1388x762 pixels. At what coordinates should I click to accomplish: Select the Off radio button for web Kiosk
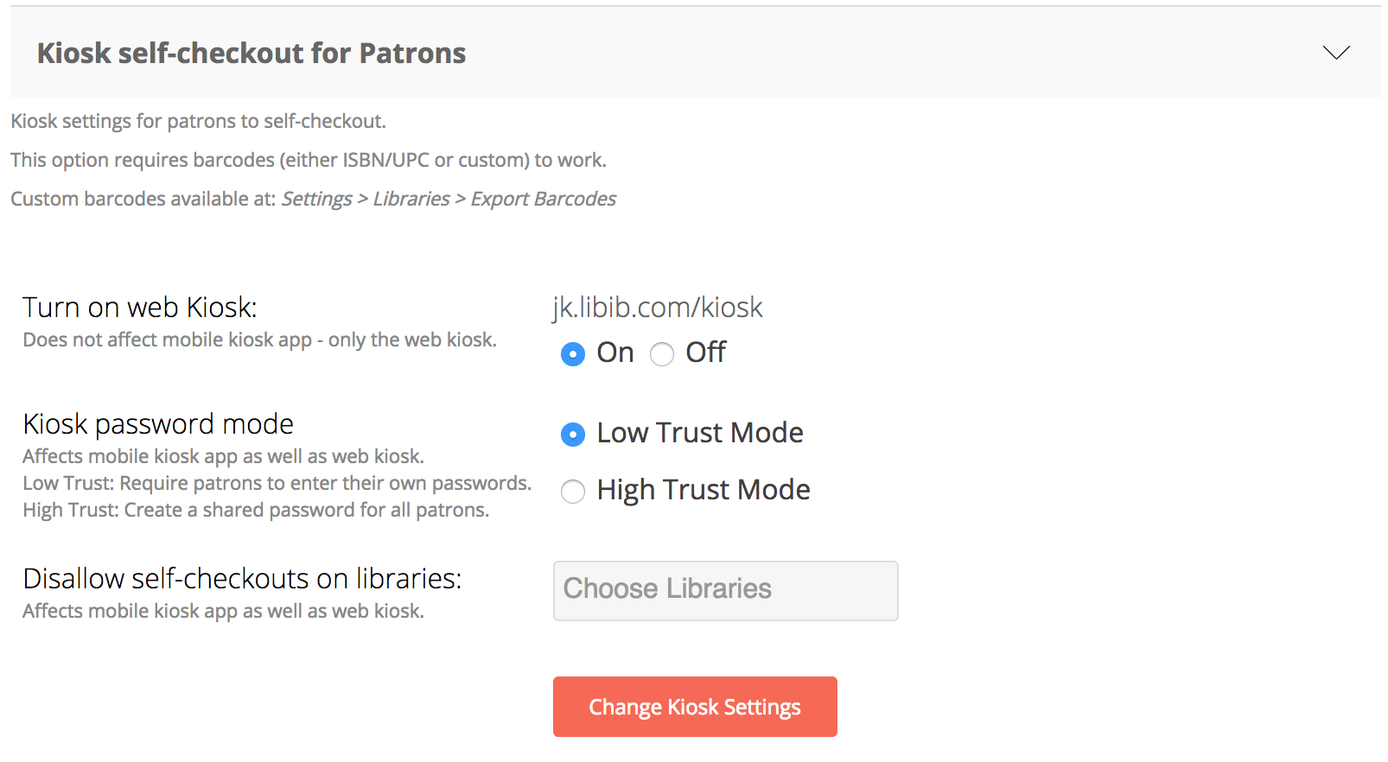(662, 354)
